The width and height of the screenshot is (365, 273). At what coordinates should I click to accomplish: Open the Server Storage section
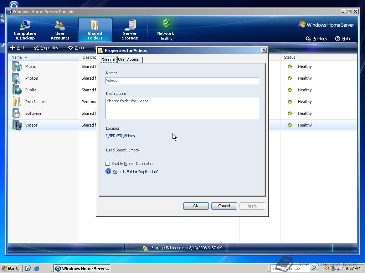click(130, 30)
